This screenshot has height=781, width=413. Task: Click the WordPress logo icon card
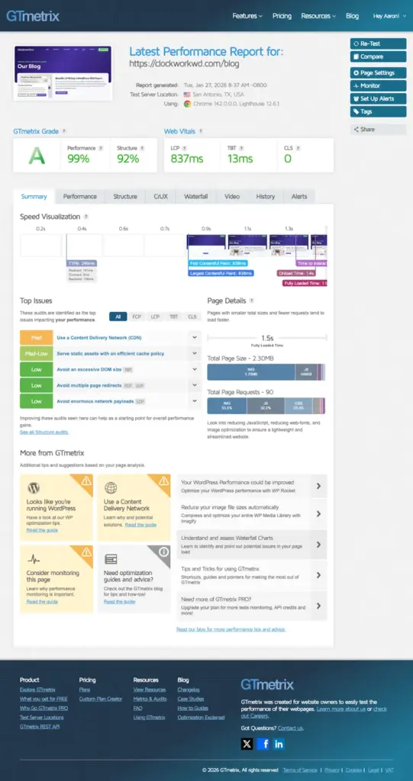pos(34,487)
